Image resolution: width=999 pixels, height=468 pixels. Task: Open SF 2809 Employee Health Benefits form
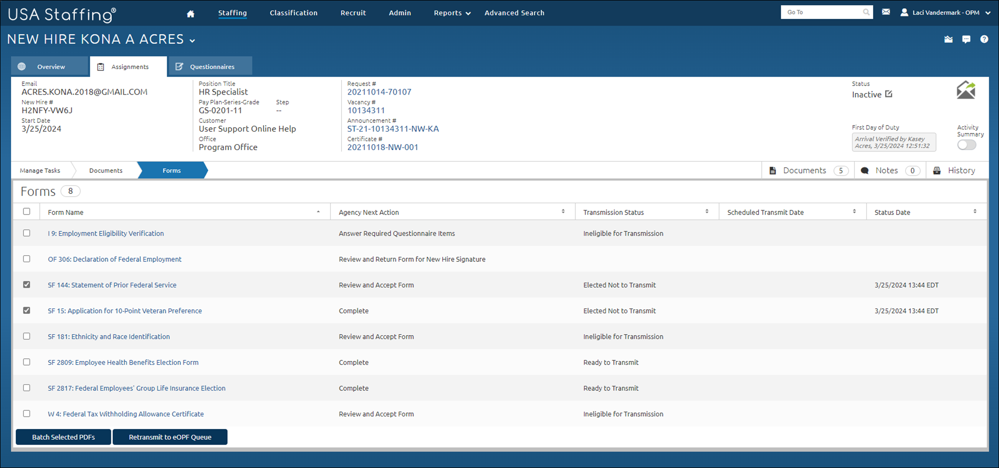(x=123, y=362)
